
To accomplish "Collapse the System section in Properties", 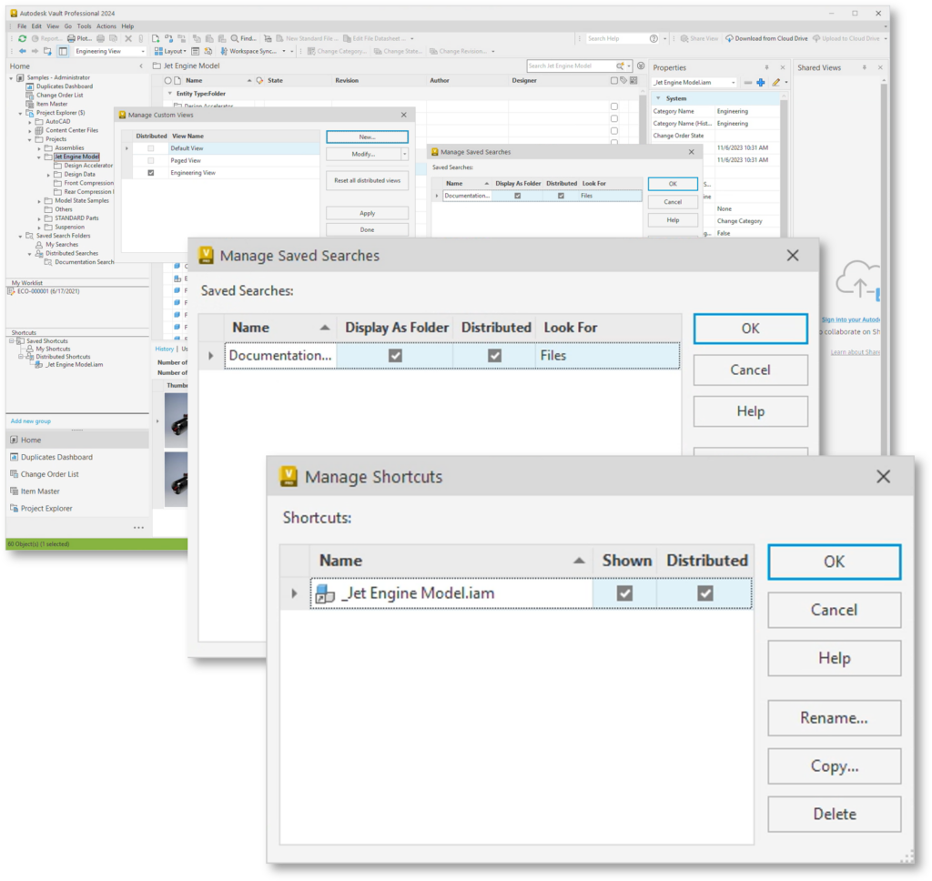I will click(x=658, y=98).
